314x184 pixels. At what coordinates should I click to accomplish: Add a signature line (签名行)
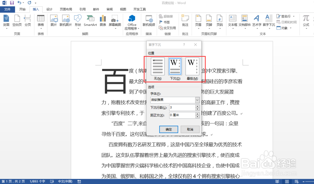pos(285,16)
